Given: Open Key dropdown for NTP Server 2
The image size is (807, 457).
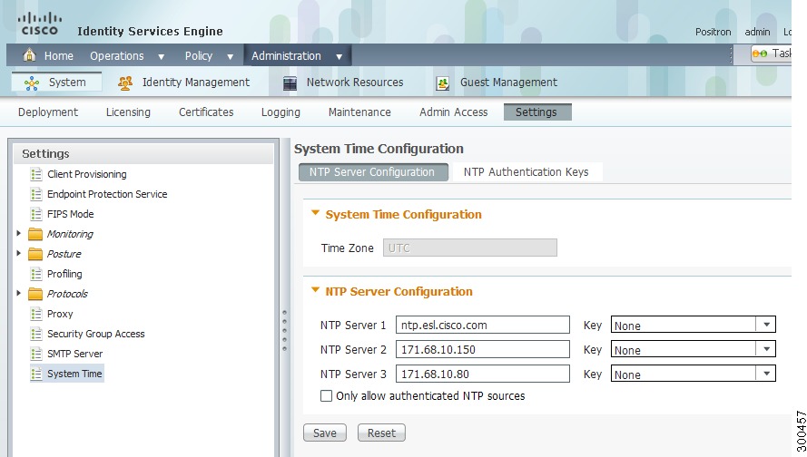Looking at the screenshot, I should [766, 349].
